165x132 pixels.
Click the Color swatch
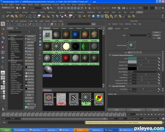(x=132, y=58)
